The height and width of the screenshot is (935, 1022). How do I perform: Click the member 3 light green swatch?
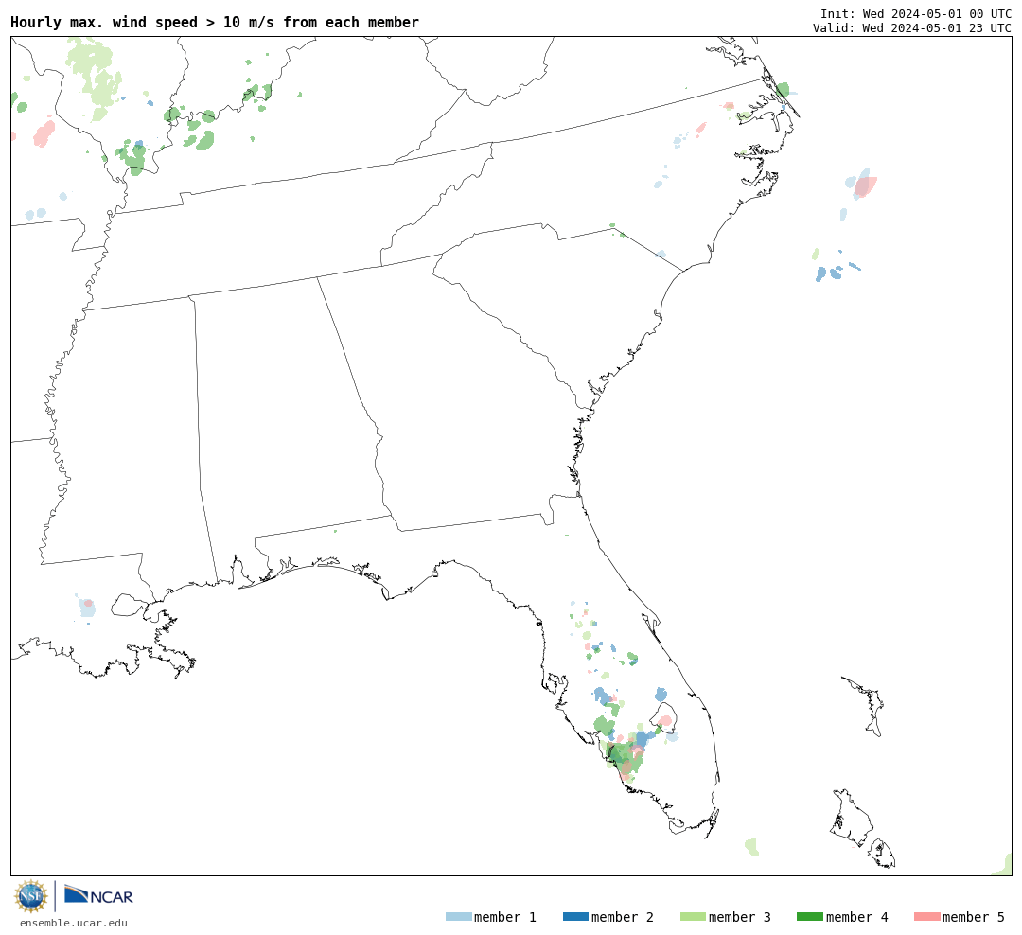pos(693,917)
